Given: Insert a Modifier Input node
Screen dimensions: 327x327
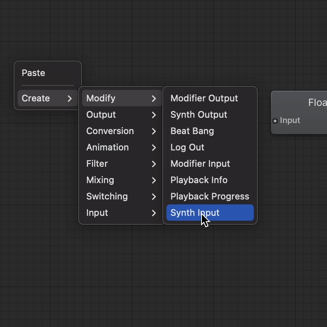Looking at the screenshot, I should click(200, 164).
